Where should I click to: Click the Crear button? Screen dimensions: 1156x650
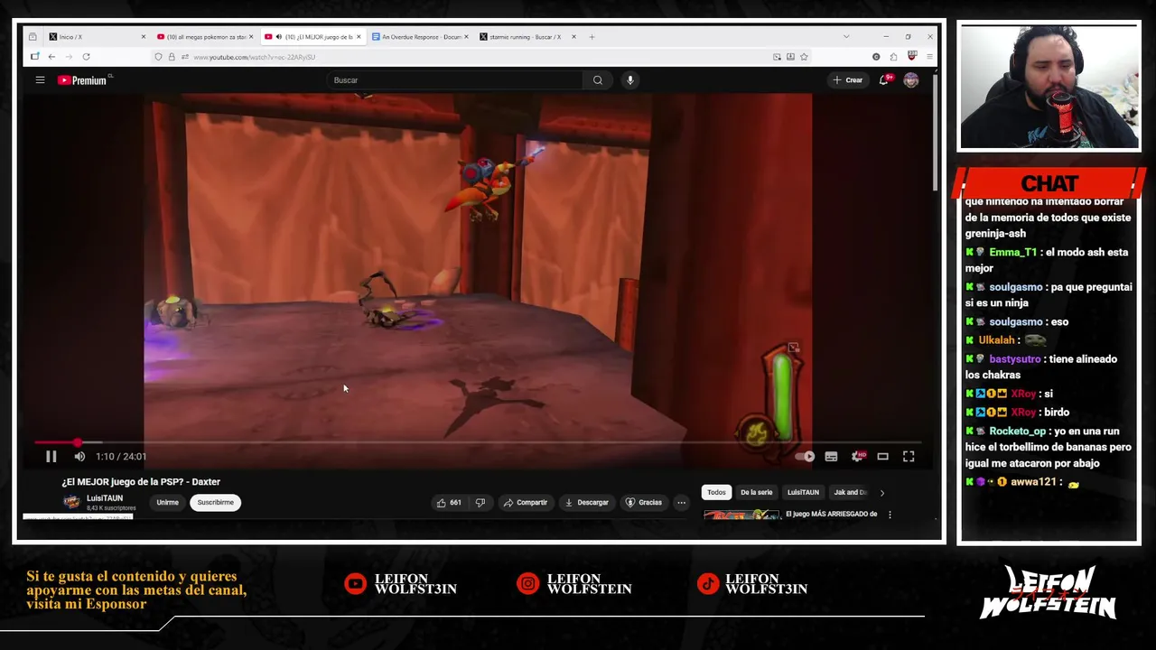pos(848,80)
